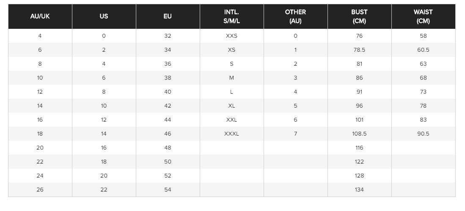This screenshot has width=465, height=211.
Task: Click EU size 54 cell
Action: 168,190
